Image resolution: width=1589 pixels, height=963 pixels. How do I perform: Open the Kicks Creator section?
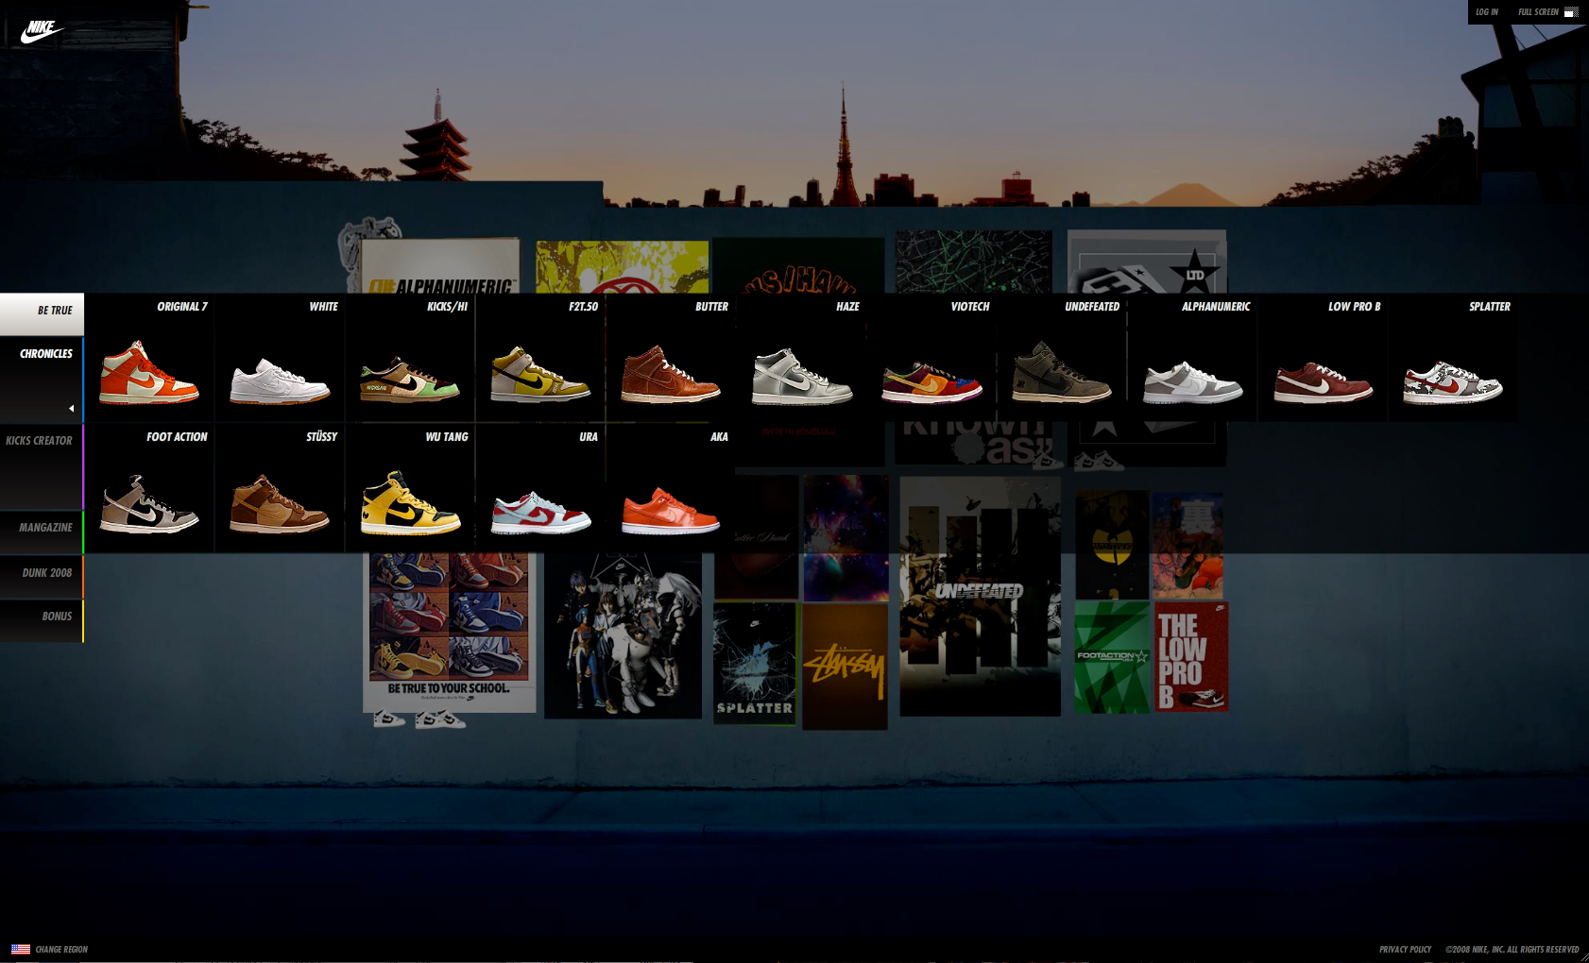pos(42,466)
